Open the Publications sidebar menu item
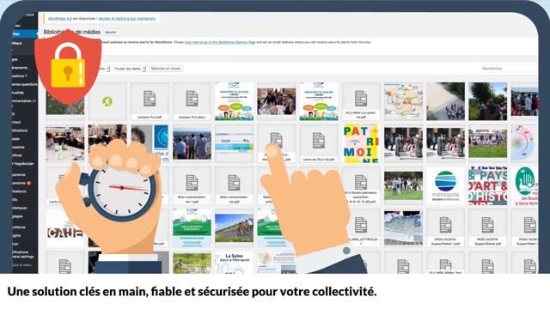 pos(21,130)
